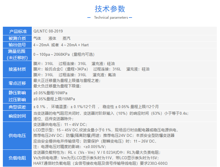Select the 典型误差 row header
The width and height of the screenshot is (220, 167).
coord(17,107)
